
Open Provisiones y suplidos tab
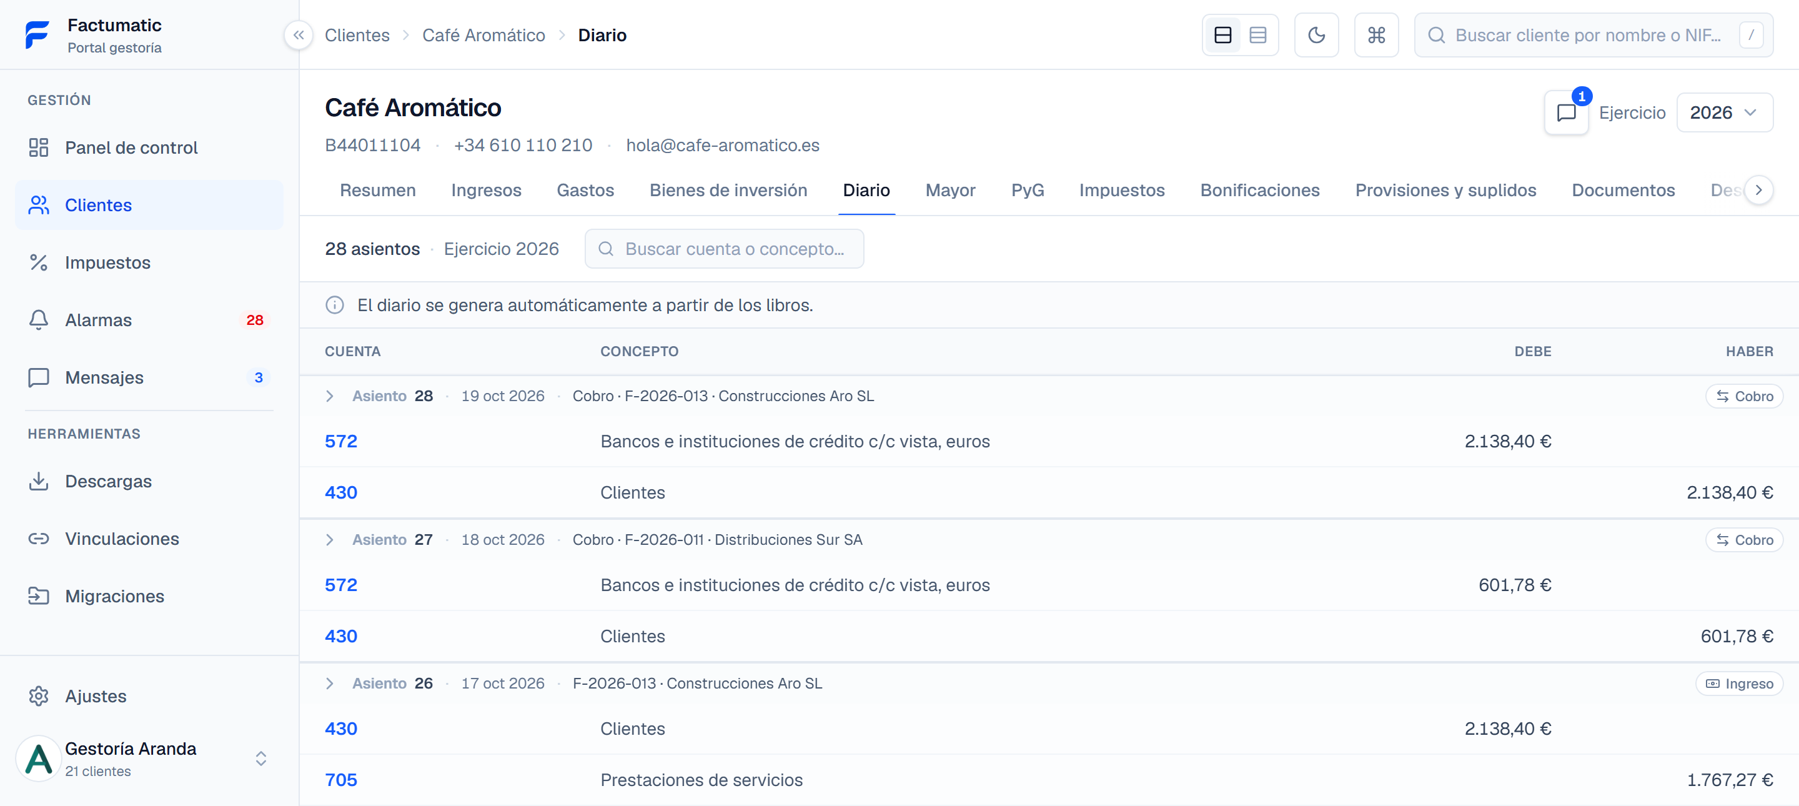pyautogui.click(x=1445, y=190)
